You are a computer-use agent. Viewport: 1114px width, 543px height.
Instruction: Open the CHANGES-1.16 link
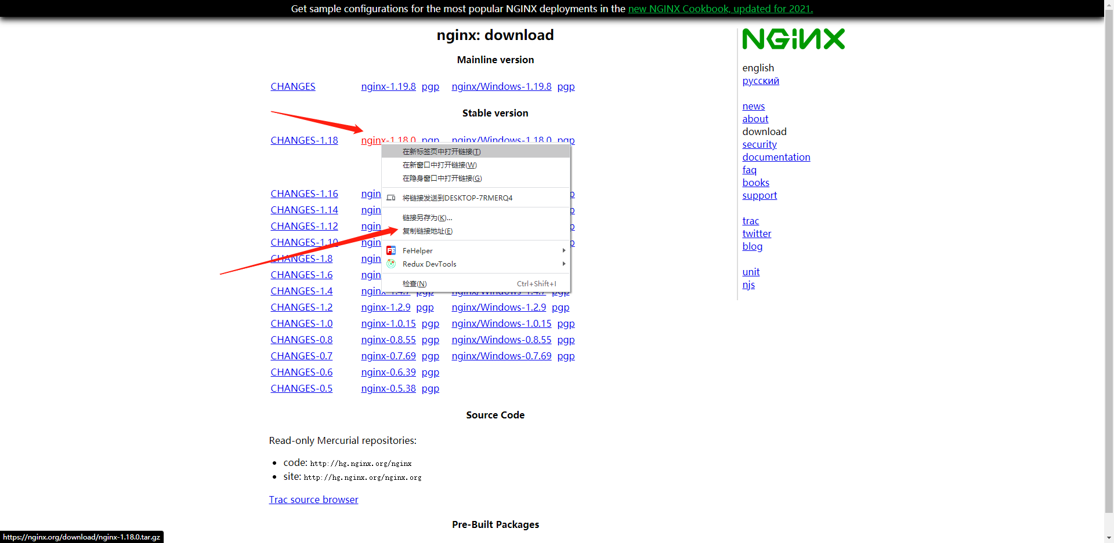304,194
